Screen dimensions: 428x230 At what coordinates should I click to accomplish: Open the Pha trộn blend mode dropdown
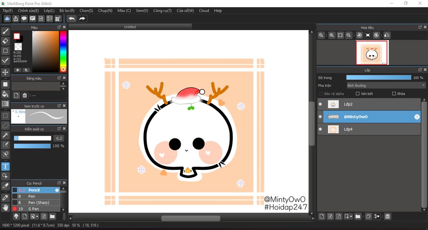coord(386,85)
